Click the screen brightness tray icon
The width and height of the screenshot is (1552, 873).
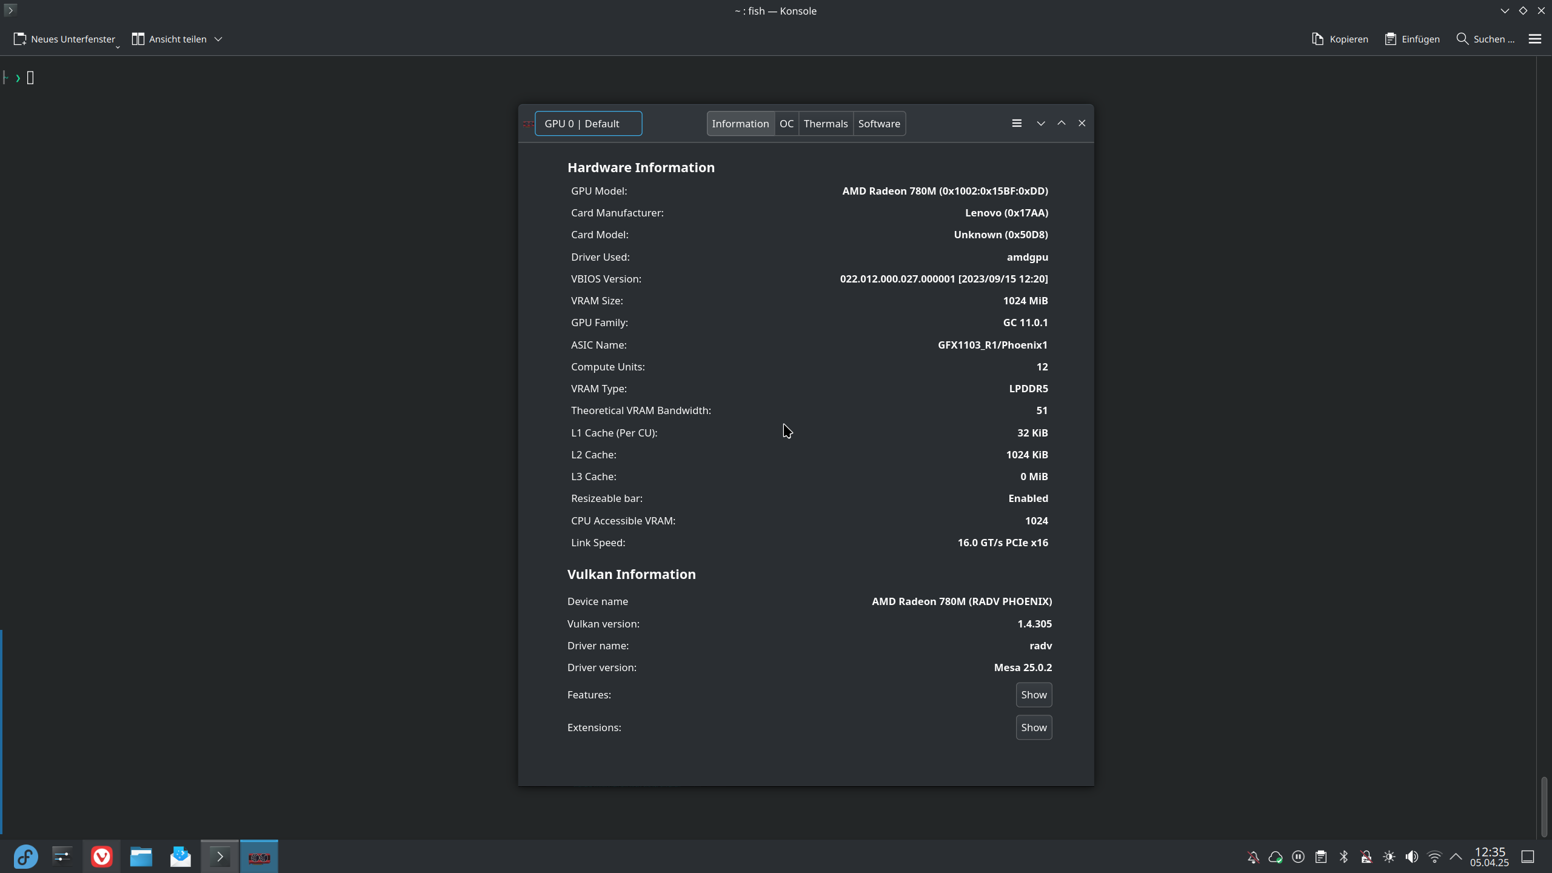tap(1389, 857)
